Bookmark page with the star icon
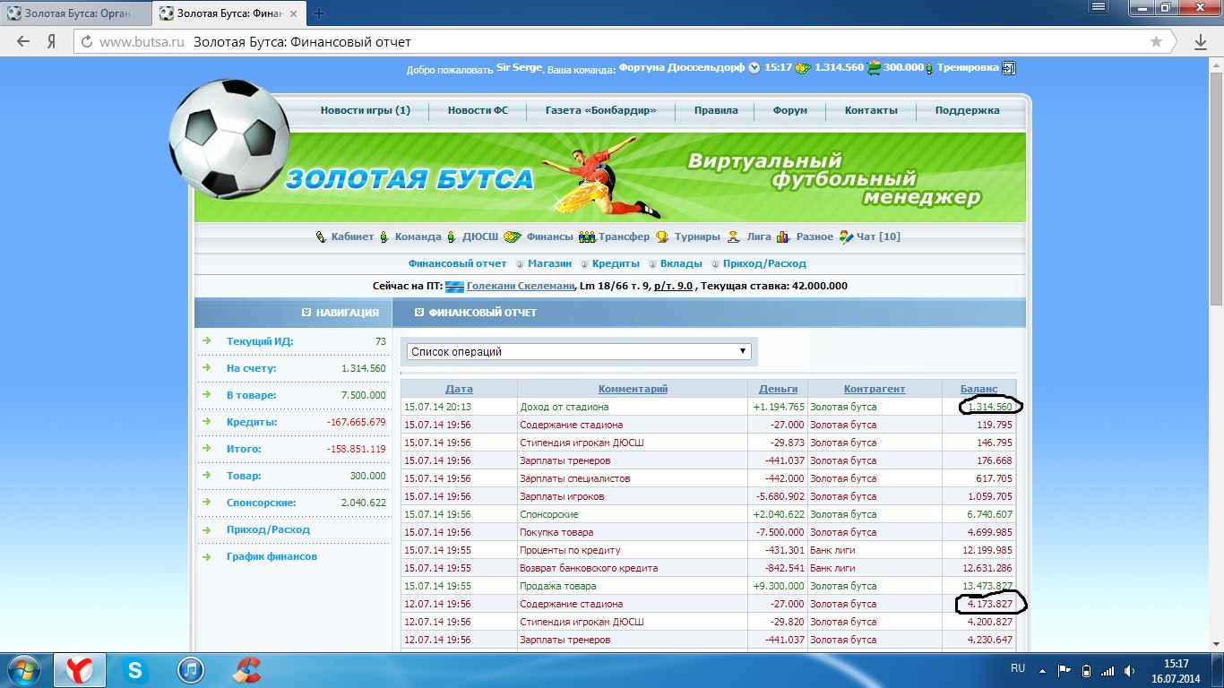 click(1156, 42)
